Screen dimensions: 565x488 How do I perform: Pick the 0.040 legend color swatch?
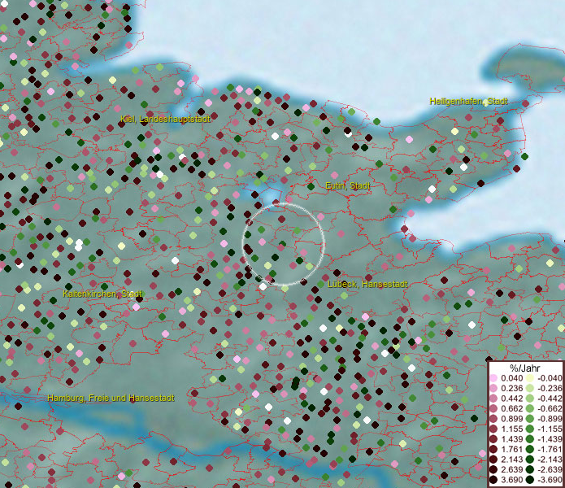coord(493,378)
